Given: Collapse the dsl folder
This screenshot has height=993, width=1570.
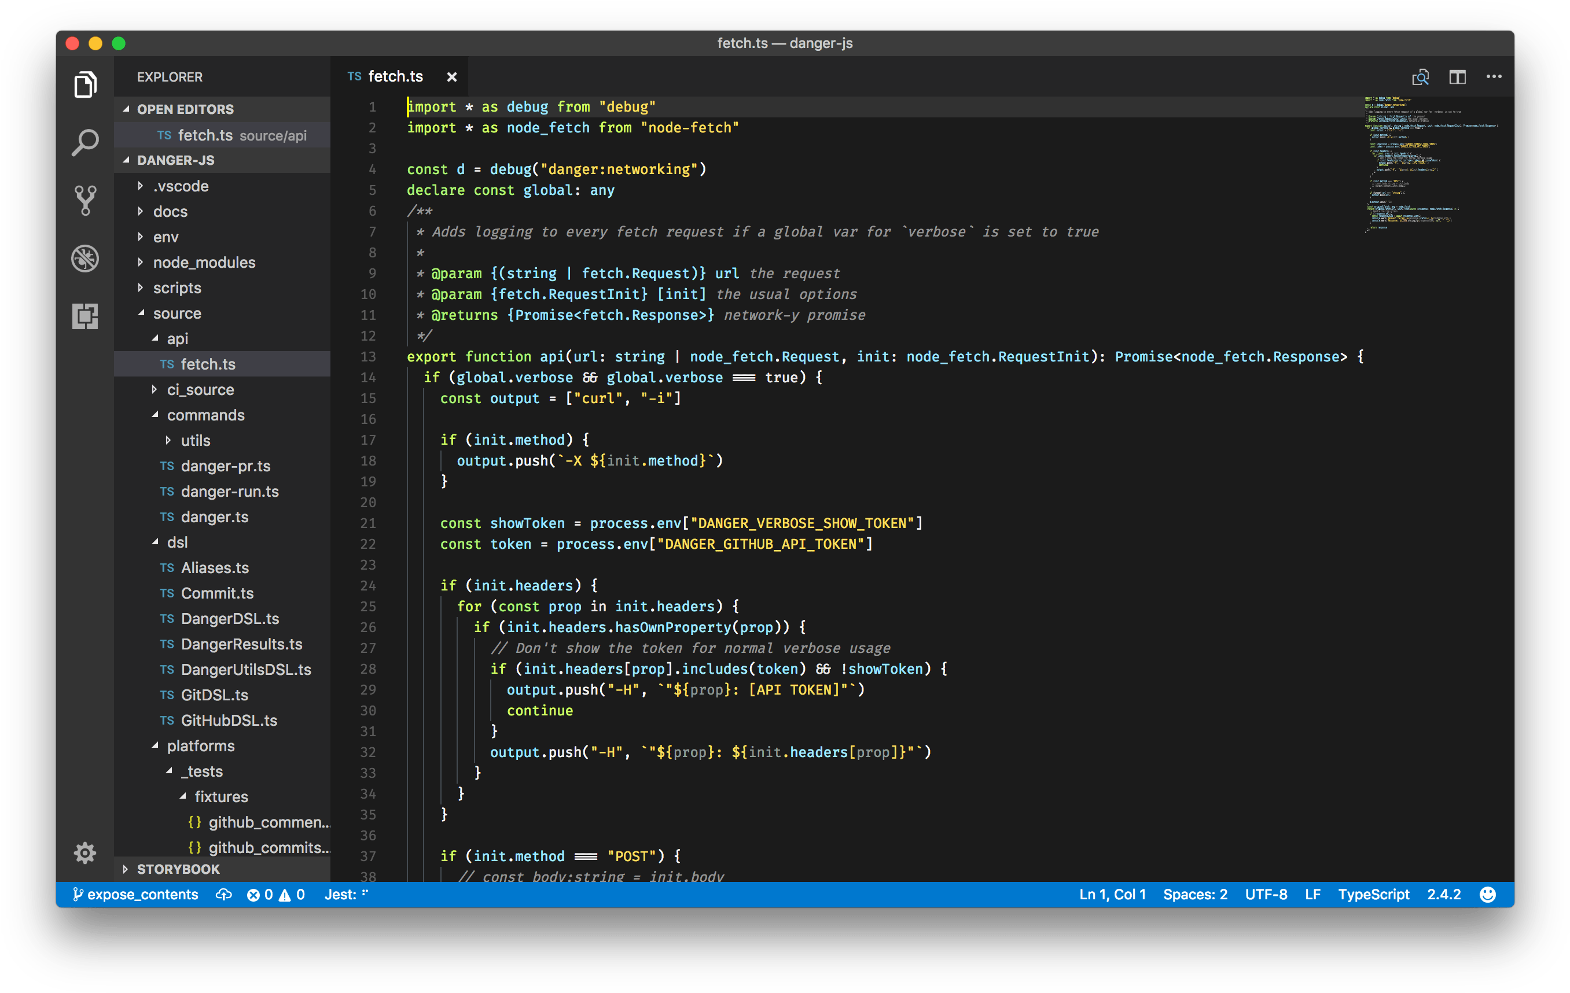Looking at the screenshot, I should tap(222, 541).
